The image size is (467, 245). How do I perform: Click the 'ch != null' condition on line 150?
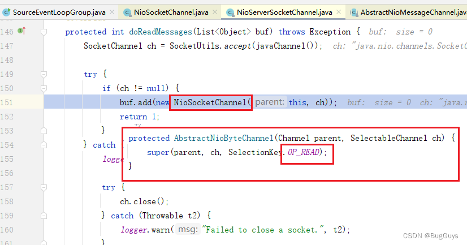point(142,88)
